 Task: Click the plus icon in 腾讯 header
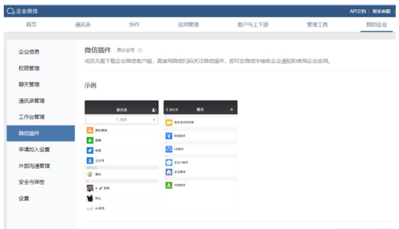tap(231, 109)
